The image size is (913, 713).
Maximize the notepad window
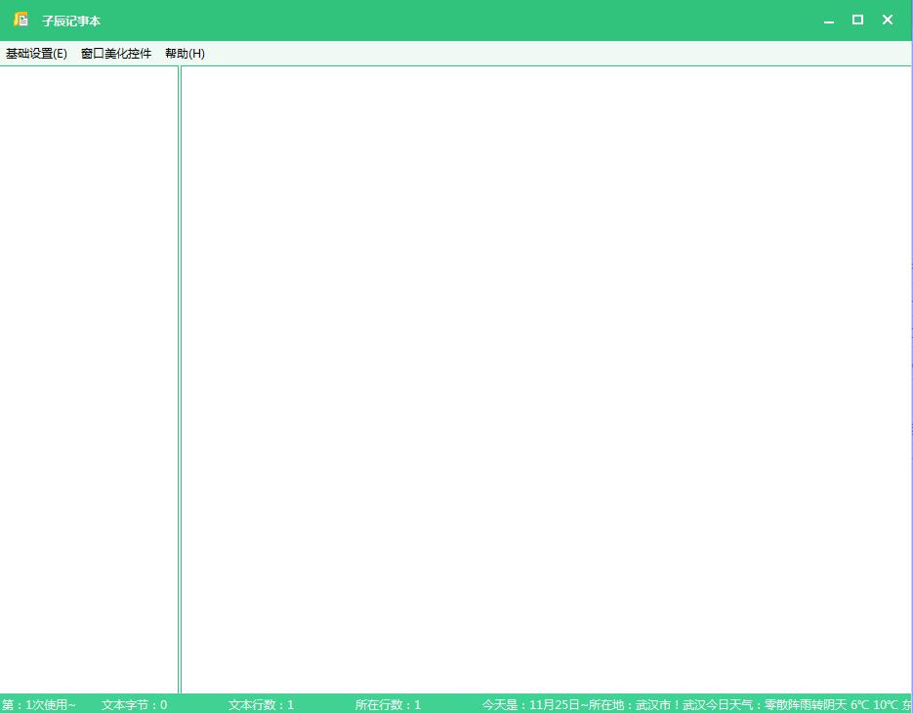pyautogui.click(x=857, y=20)
